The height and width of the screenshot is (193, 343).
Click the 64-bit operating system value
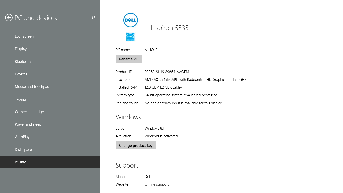[x=181, y=95]
